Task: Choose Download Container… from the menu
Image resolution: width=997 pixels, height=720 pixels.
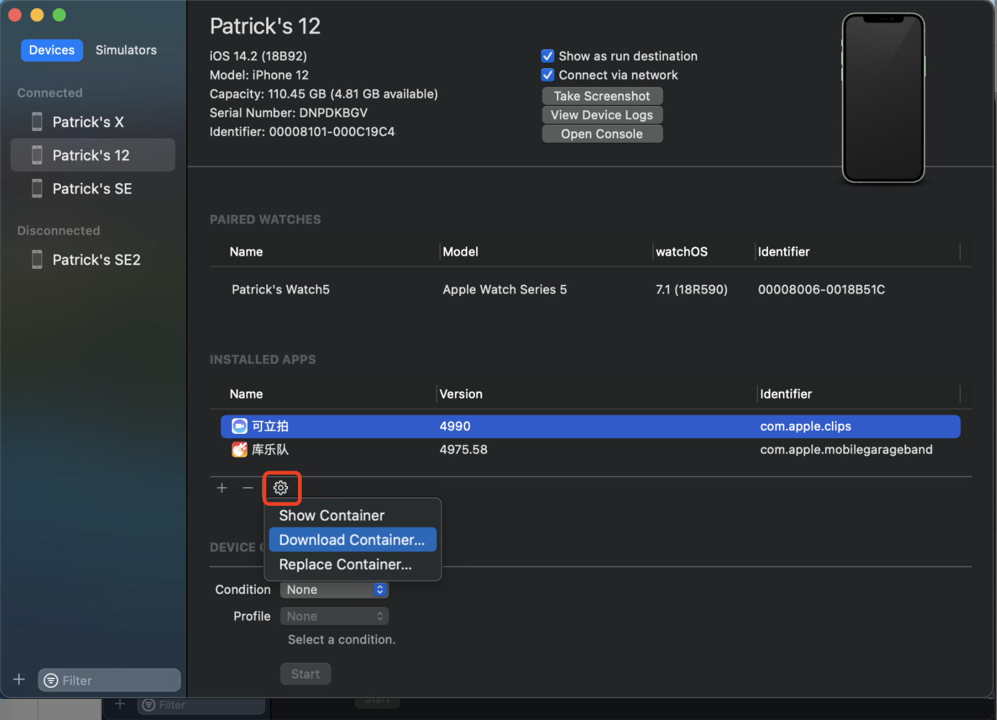Action: point(353,540)
